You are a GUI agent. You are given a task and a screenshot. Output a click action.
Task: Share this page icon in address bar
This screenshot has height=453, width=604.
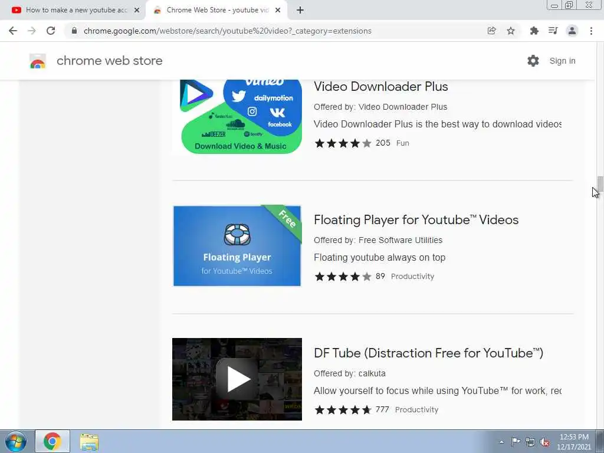click(x=491, y=31)
